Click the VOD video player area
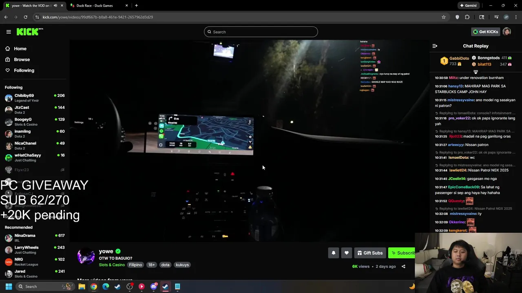The height and width of the screenshot is (293, 522). click(x=249, y=141)
